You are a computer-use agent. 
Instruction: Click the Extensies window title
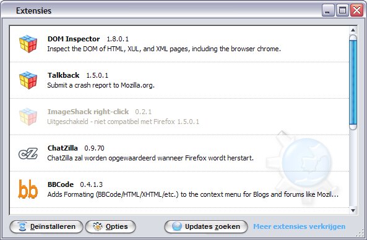tap(33, 10)
